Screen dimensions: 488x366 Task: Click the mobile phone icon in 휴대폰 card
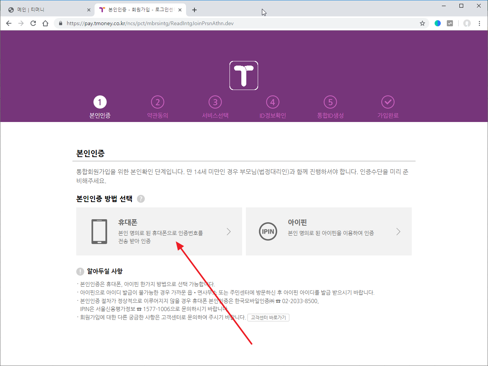(100, 231)
